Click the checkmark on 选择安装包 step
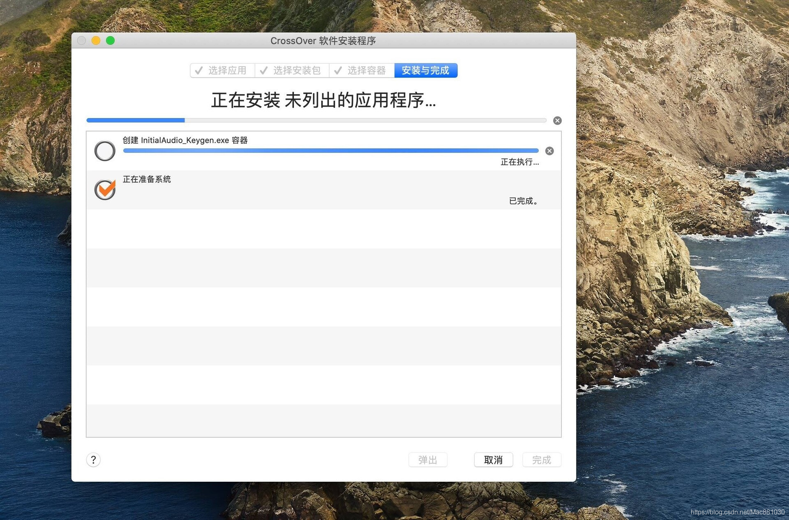Screen dimensions: 789x520 pos(264,71)
